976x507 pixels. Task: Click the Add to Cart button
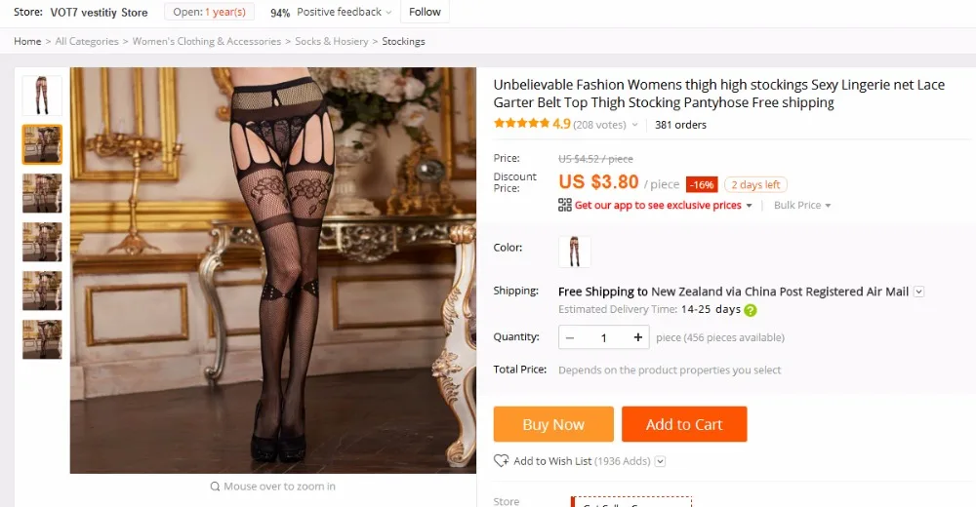point(684,424)
